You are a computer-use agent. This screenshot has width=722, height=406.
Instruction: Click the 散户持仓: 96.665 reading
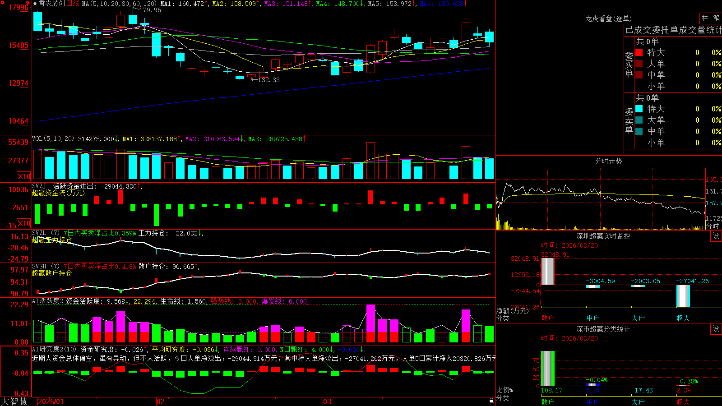click(x=166, y=266)
